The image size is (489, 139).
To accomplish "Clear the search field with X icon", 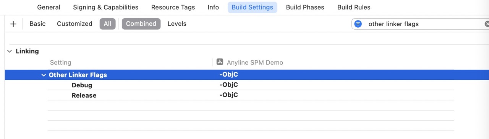I will coord(487,24).
